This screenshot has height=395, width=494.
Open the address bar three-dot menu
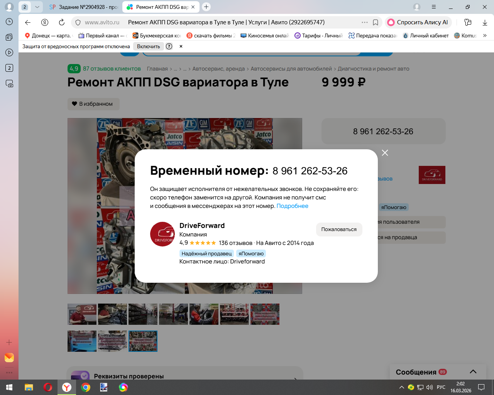click(365, 22)
